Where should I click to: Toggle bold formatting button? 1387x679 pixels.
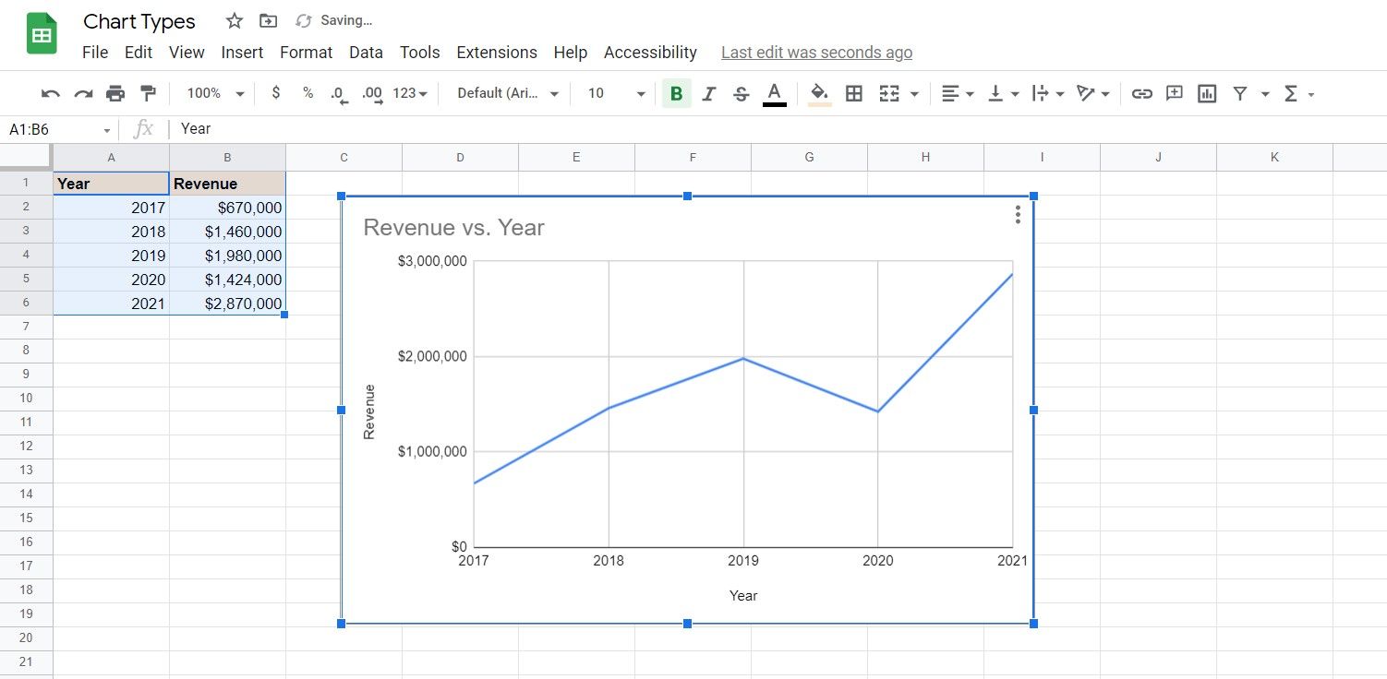(676, 93)
